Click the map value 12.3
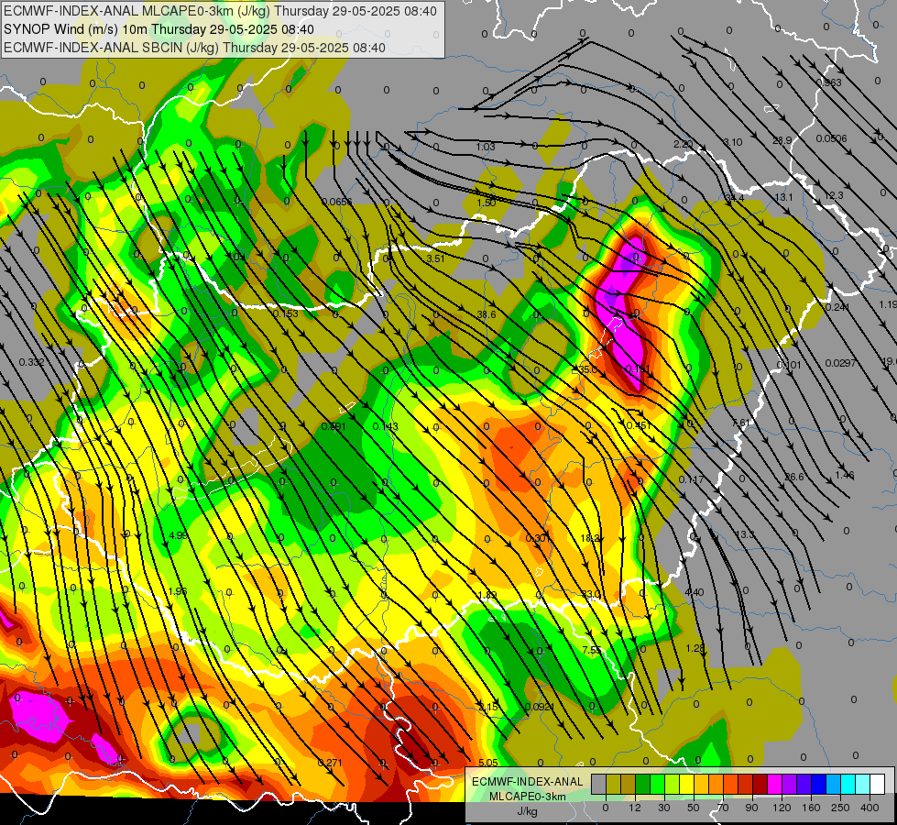 click(834, 195)
